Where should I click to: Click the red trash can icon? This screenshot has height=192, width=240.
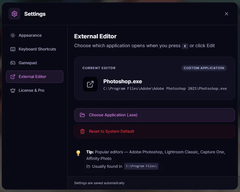(x=82, y=131)
